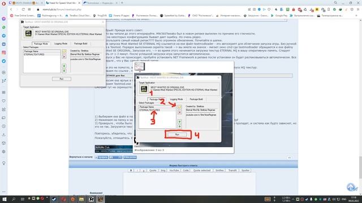Open Smilies in quick reply toolbar

pos(219,170)
